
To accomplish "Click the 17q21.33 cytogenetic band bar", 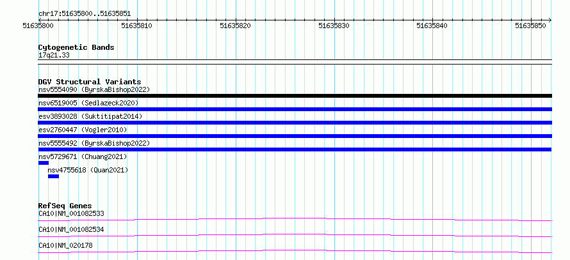I will (x=295, y=62).
